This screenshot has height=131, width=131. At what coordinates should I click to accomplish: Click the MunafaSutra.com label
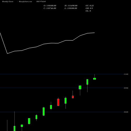click(25, 2)
